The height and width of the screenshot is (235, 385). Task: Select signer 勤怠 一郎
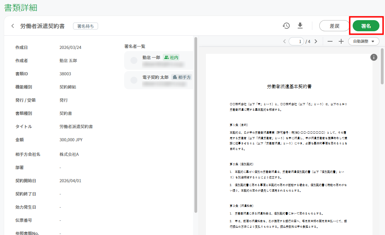(x=159, y=60)
